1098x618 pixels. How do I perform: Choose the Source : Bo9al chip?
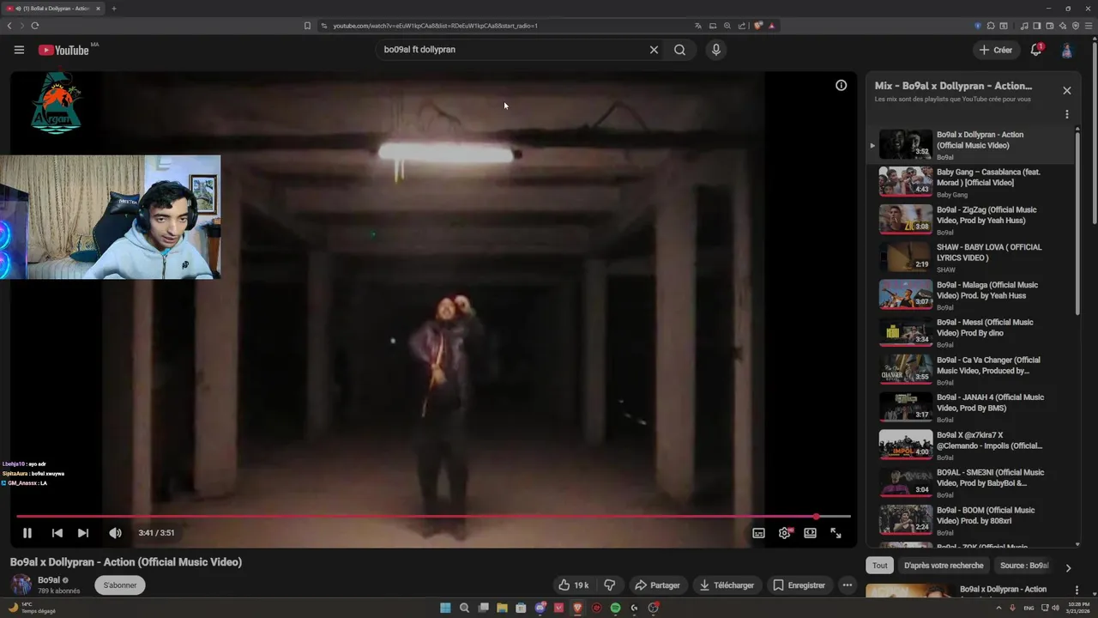[1024, 566]
